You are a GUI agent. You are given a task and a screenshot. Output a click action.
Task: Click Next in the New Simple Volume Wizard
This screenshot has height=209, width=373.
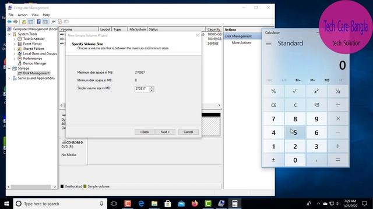165,132
